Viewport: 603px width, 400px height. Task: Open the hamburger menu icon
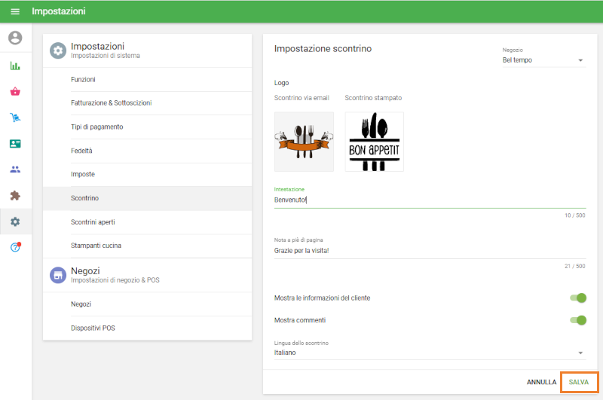[x=15, y=12]
